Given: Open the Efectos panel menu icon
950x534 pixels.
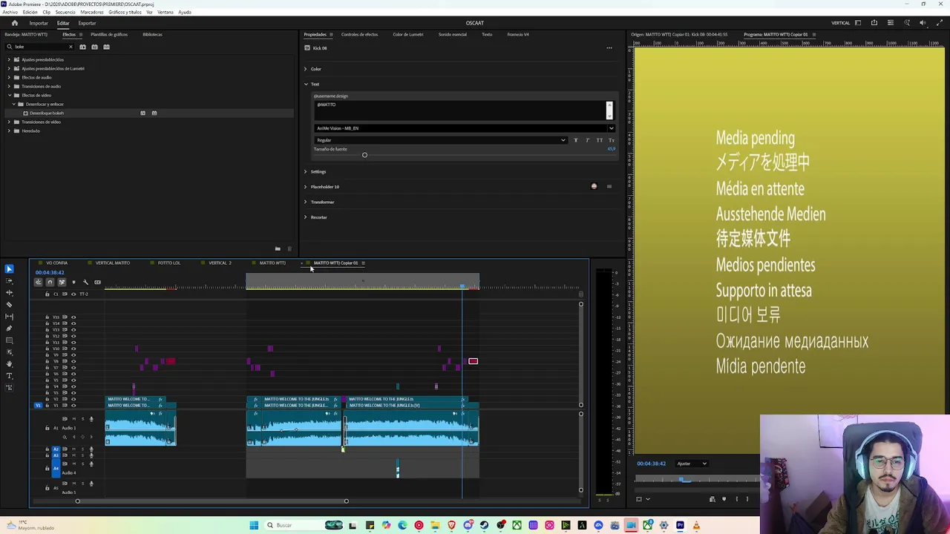Looking at the screenshot, I should (x=81, y=34).
